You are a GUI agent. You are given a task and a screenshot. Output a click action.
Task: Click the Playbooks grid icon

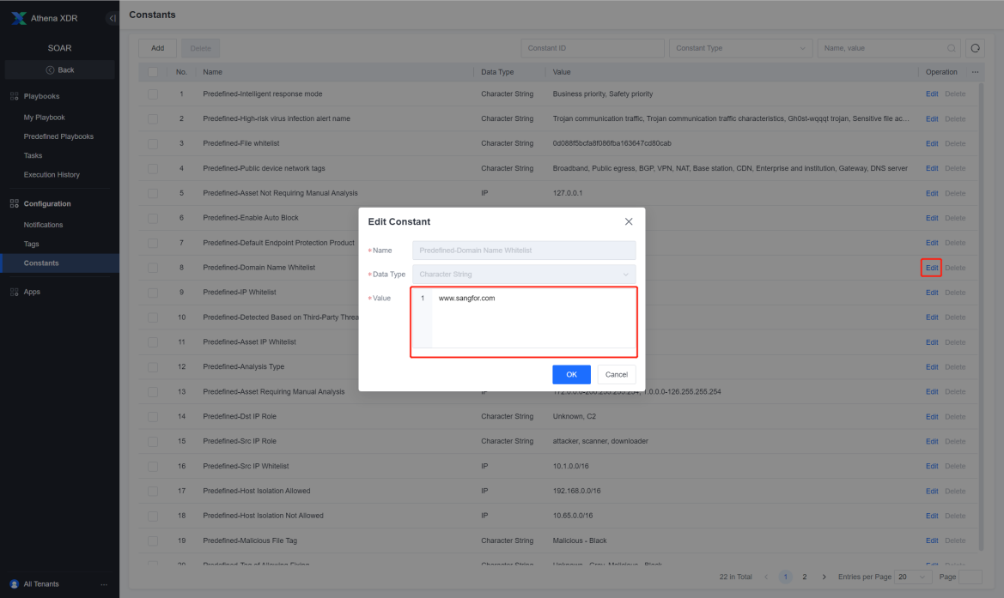(x=14, y=96)
